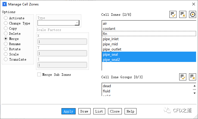
Task: Click deselect-all icon for Cell Zone Groups
Action: tap(193, 77)
